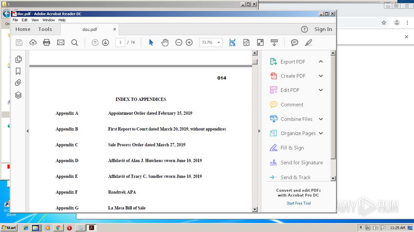Click document scrollbar down arrow
Screen dimensions: 414x232
click(255, 209)
